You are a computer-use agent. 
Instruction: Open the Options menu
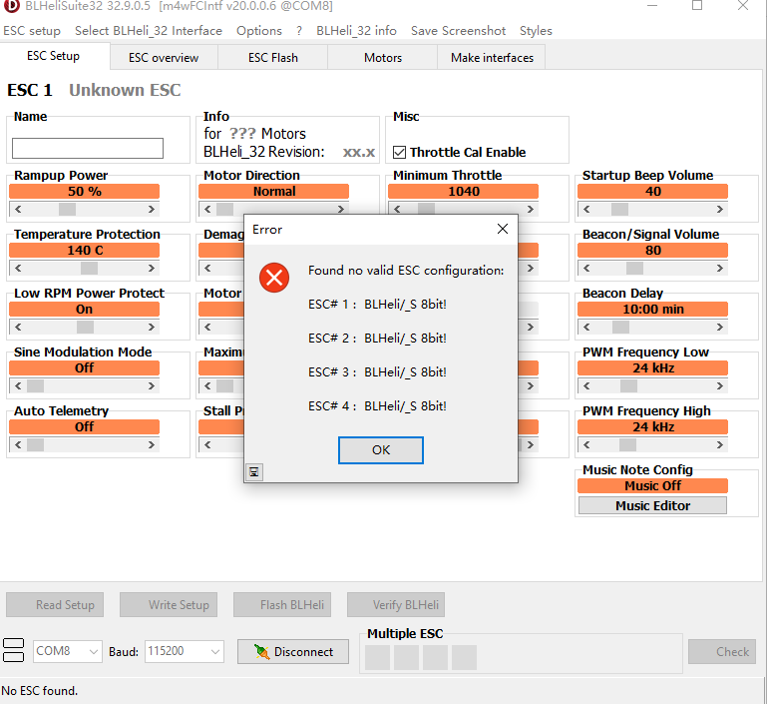(258, 30)
